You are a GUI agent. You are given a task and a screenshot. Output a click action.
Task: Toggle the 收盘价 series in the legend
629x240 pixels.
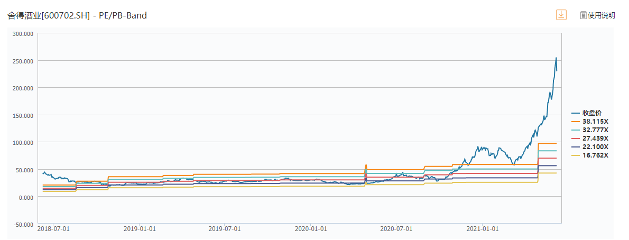[x=592, y=113]
